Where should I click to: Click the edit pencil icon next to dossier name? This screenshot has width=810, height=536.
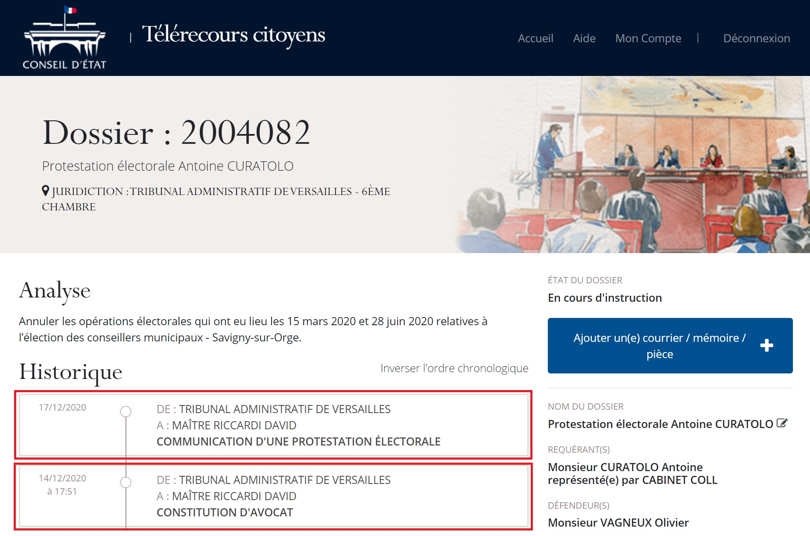pos(782,423)
